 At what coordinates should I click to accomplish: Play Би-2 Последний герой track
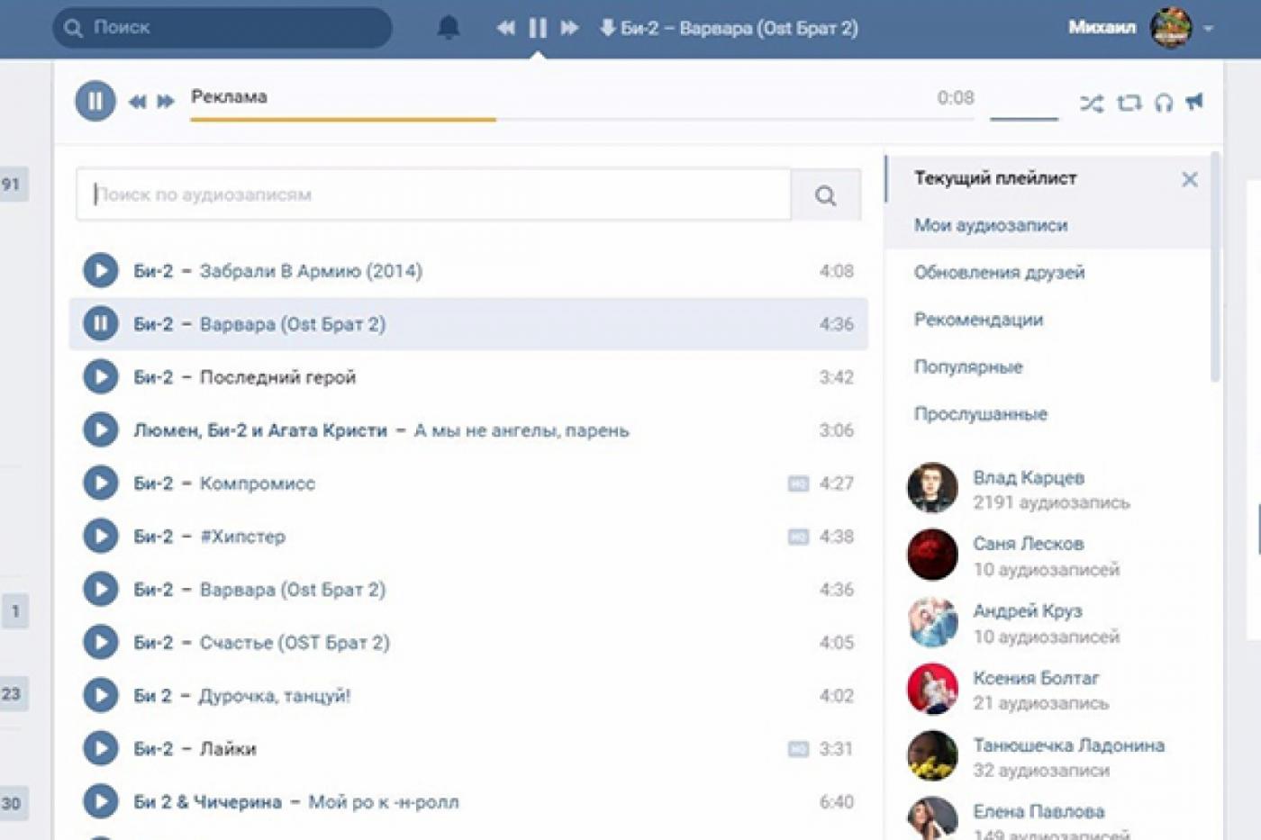tap(101, 377)
